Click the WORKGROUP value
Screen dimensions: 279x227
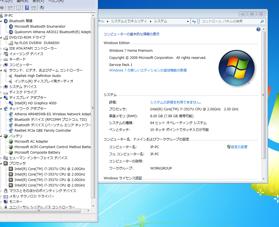click(x=161, y=168)
